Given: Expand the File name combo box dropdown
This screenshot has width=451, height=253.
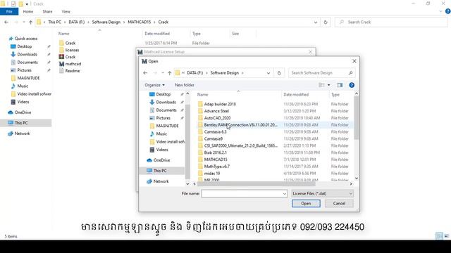Looking at the screenshot, I should (x=285, y=194).
